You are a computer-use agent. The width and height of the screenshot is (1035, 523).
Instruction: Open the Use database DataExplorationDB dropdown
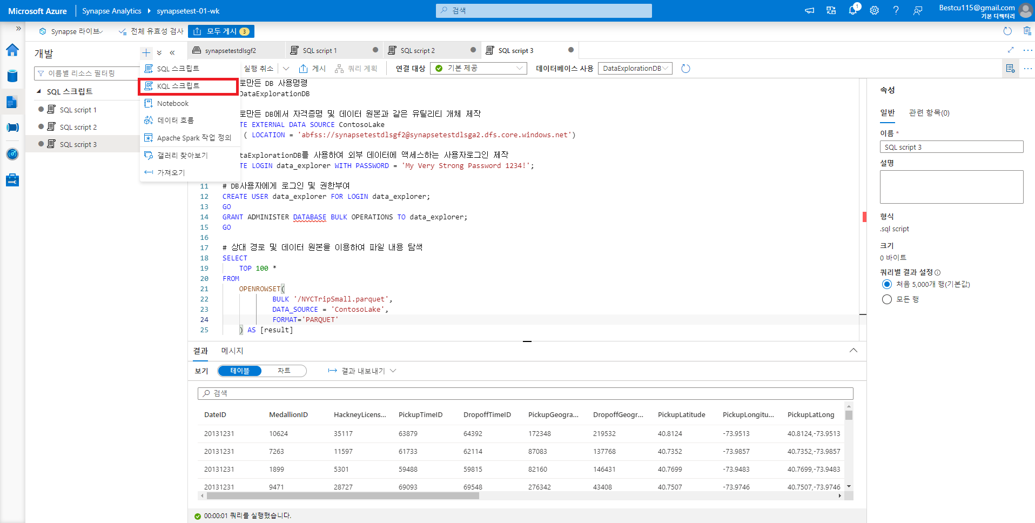coord(635,69)
